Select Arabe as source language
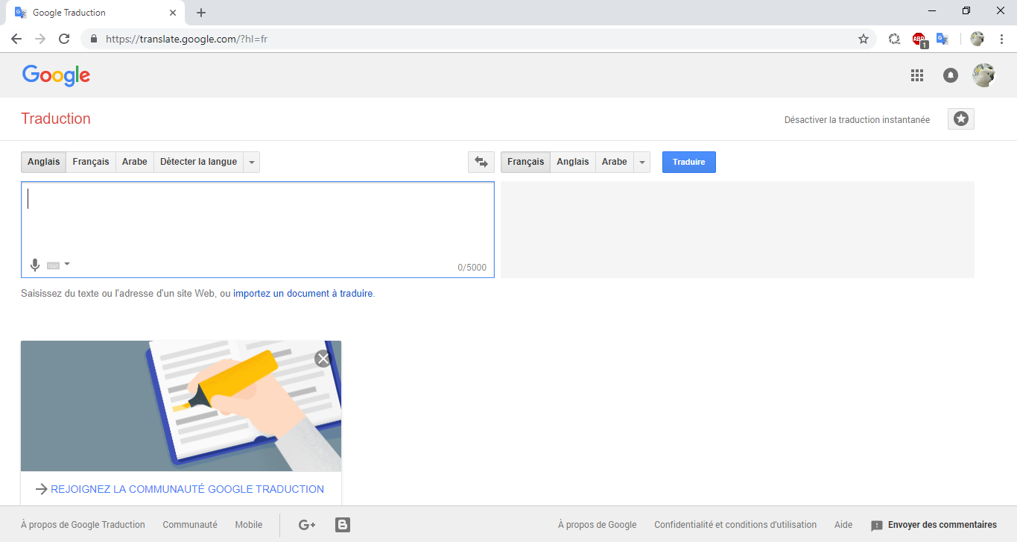1017x542 pixels. pyautogui.click(x=135, y=162)
